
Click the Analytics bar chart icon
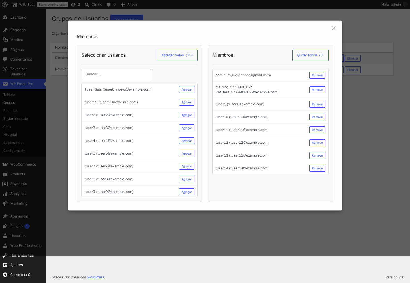pyautogui.click(x=5, y=194)
